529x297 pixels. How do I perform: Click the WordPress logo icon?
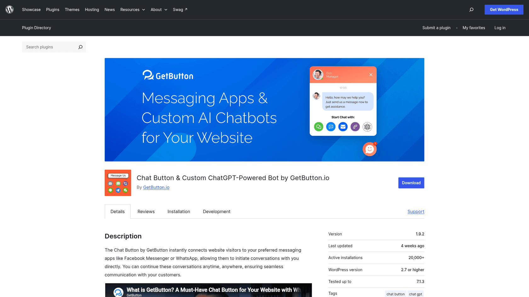click(x=9, y=9)
